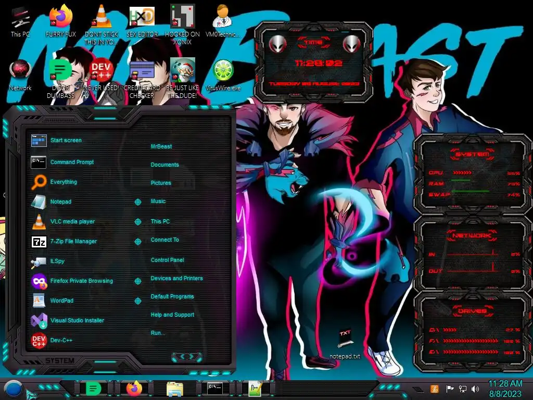Open Music from the Start menu
This screenshot has width=533, height=400.
coord(158,201)
